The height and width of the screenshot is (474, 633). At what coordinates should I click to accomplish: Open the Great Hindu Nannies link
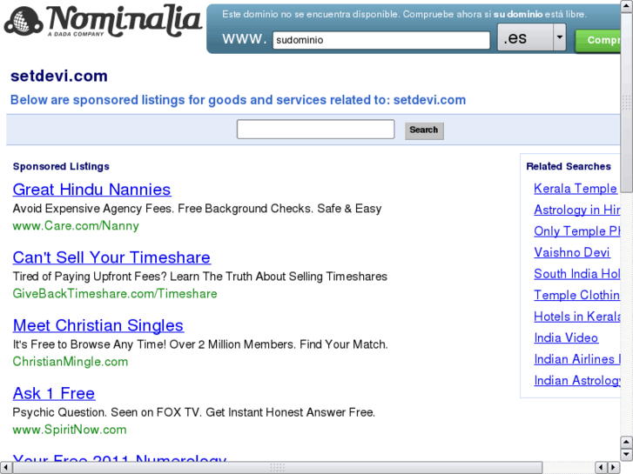point(92,190)
